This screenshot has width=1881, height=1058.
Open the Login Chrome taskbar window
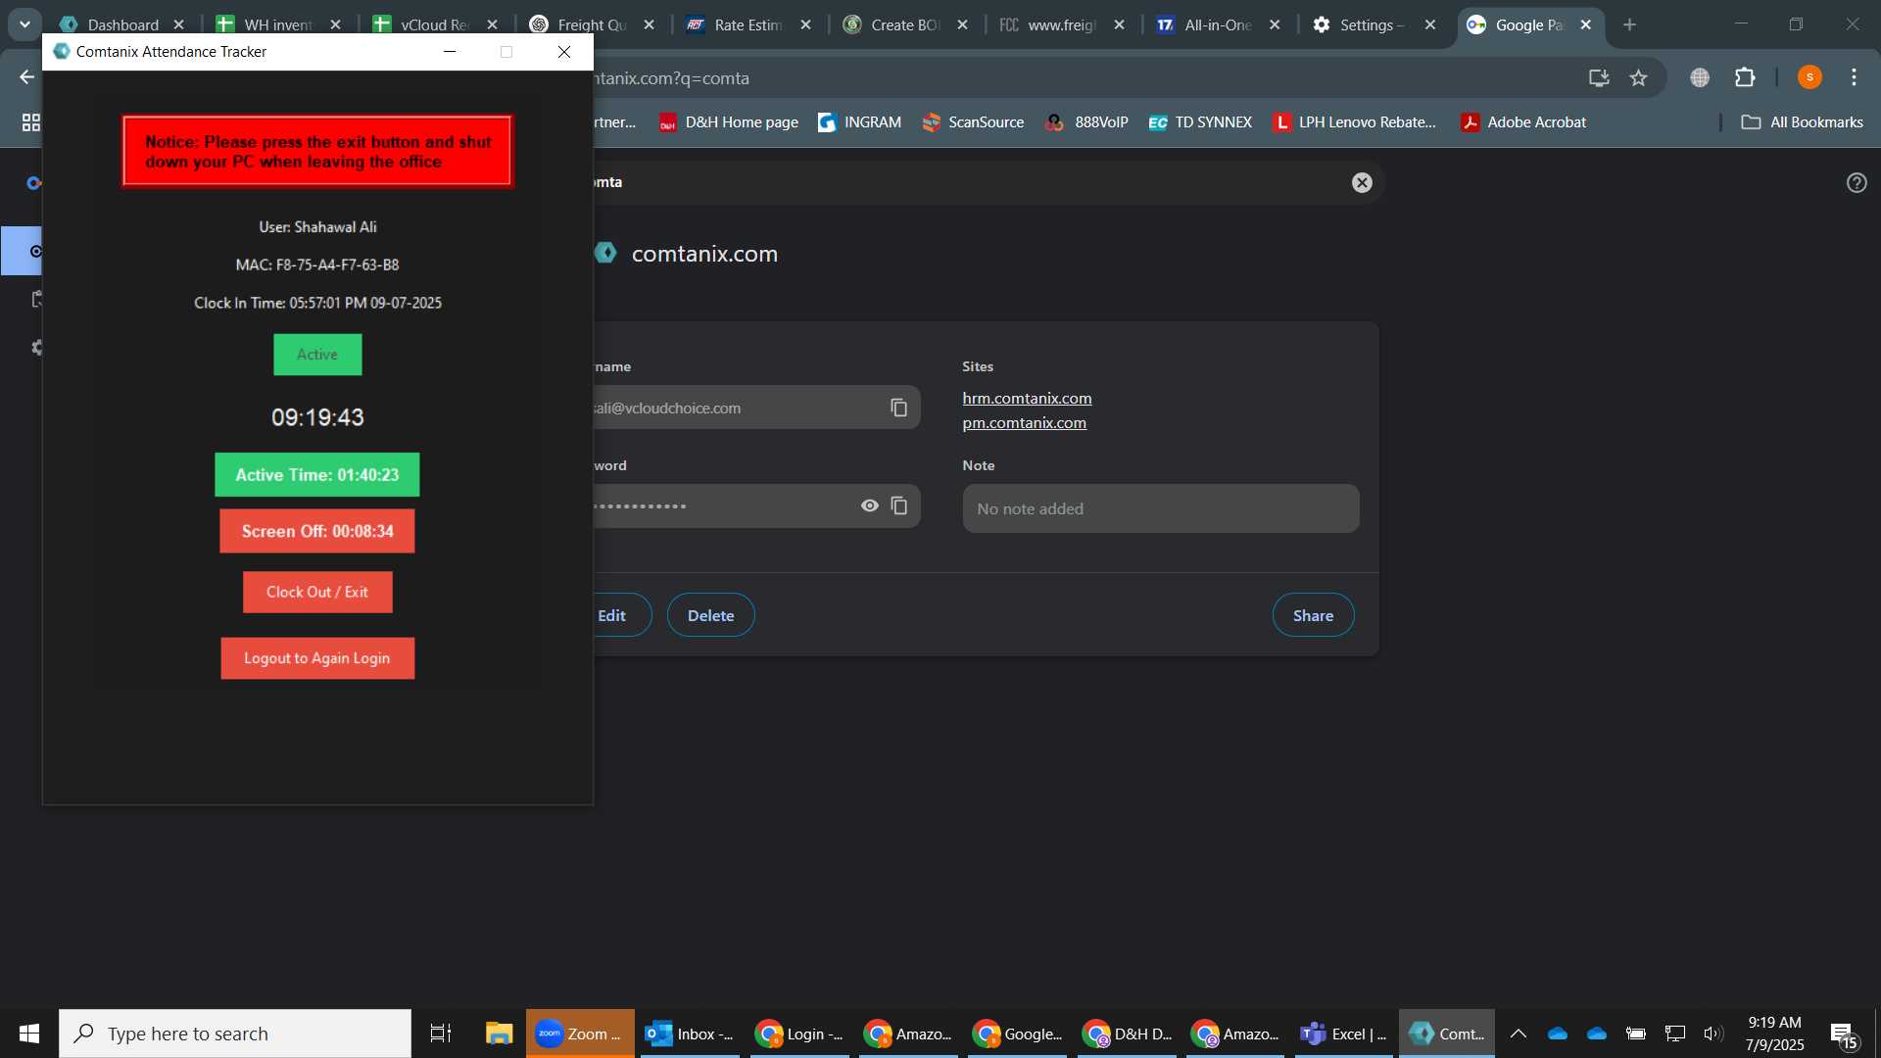tap(801, 1034)
